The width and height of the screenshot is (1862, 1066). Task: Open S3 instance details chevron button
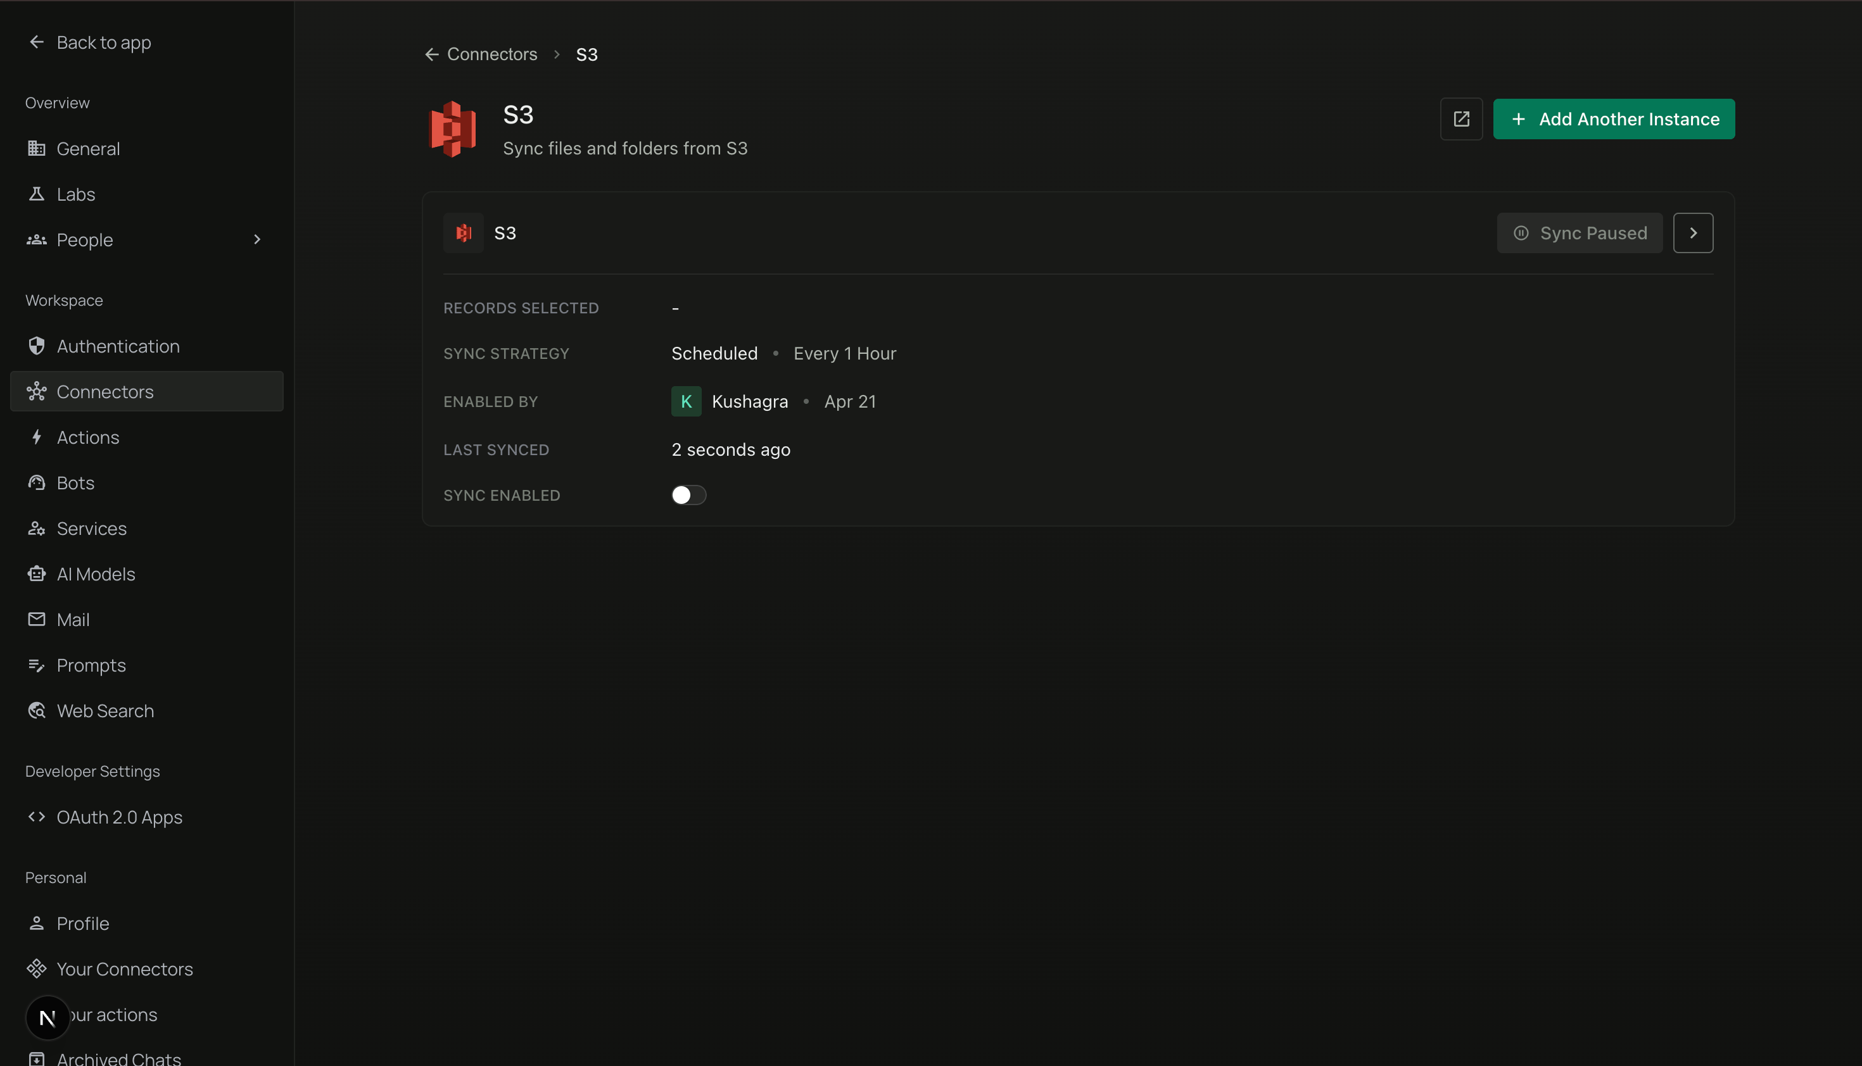(1693, 233)
